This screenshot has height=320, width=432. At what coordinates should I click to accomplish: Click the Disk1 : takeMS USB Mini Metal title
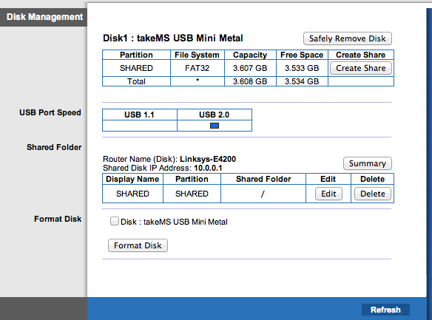coord(173,38)
